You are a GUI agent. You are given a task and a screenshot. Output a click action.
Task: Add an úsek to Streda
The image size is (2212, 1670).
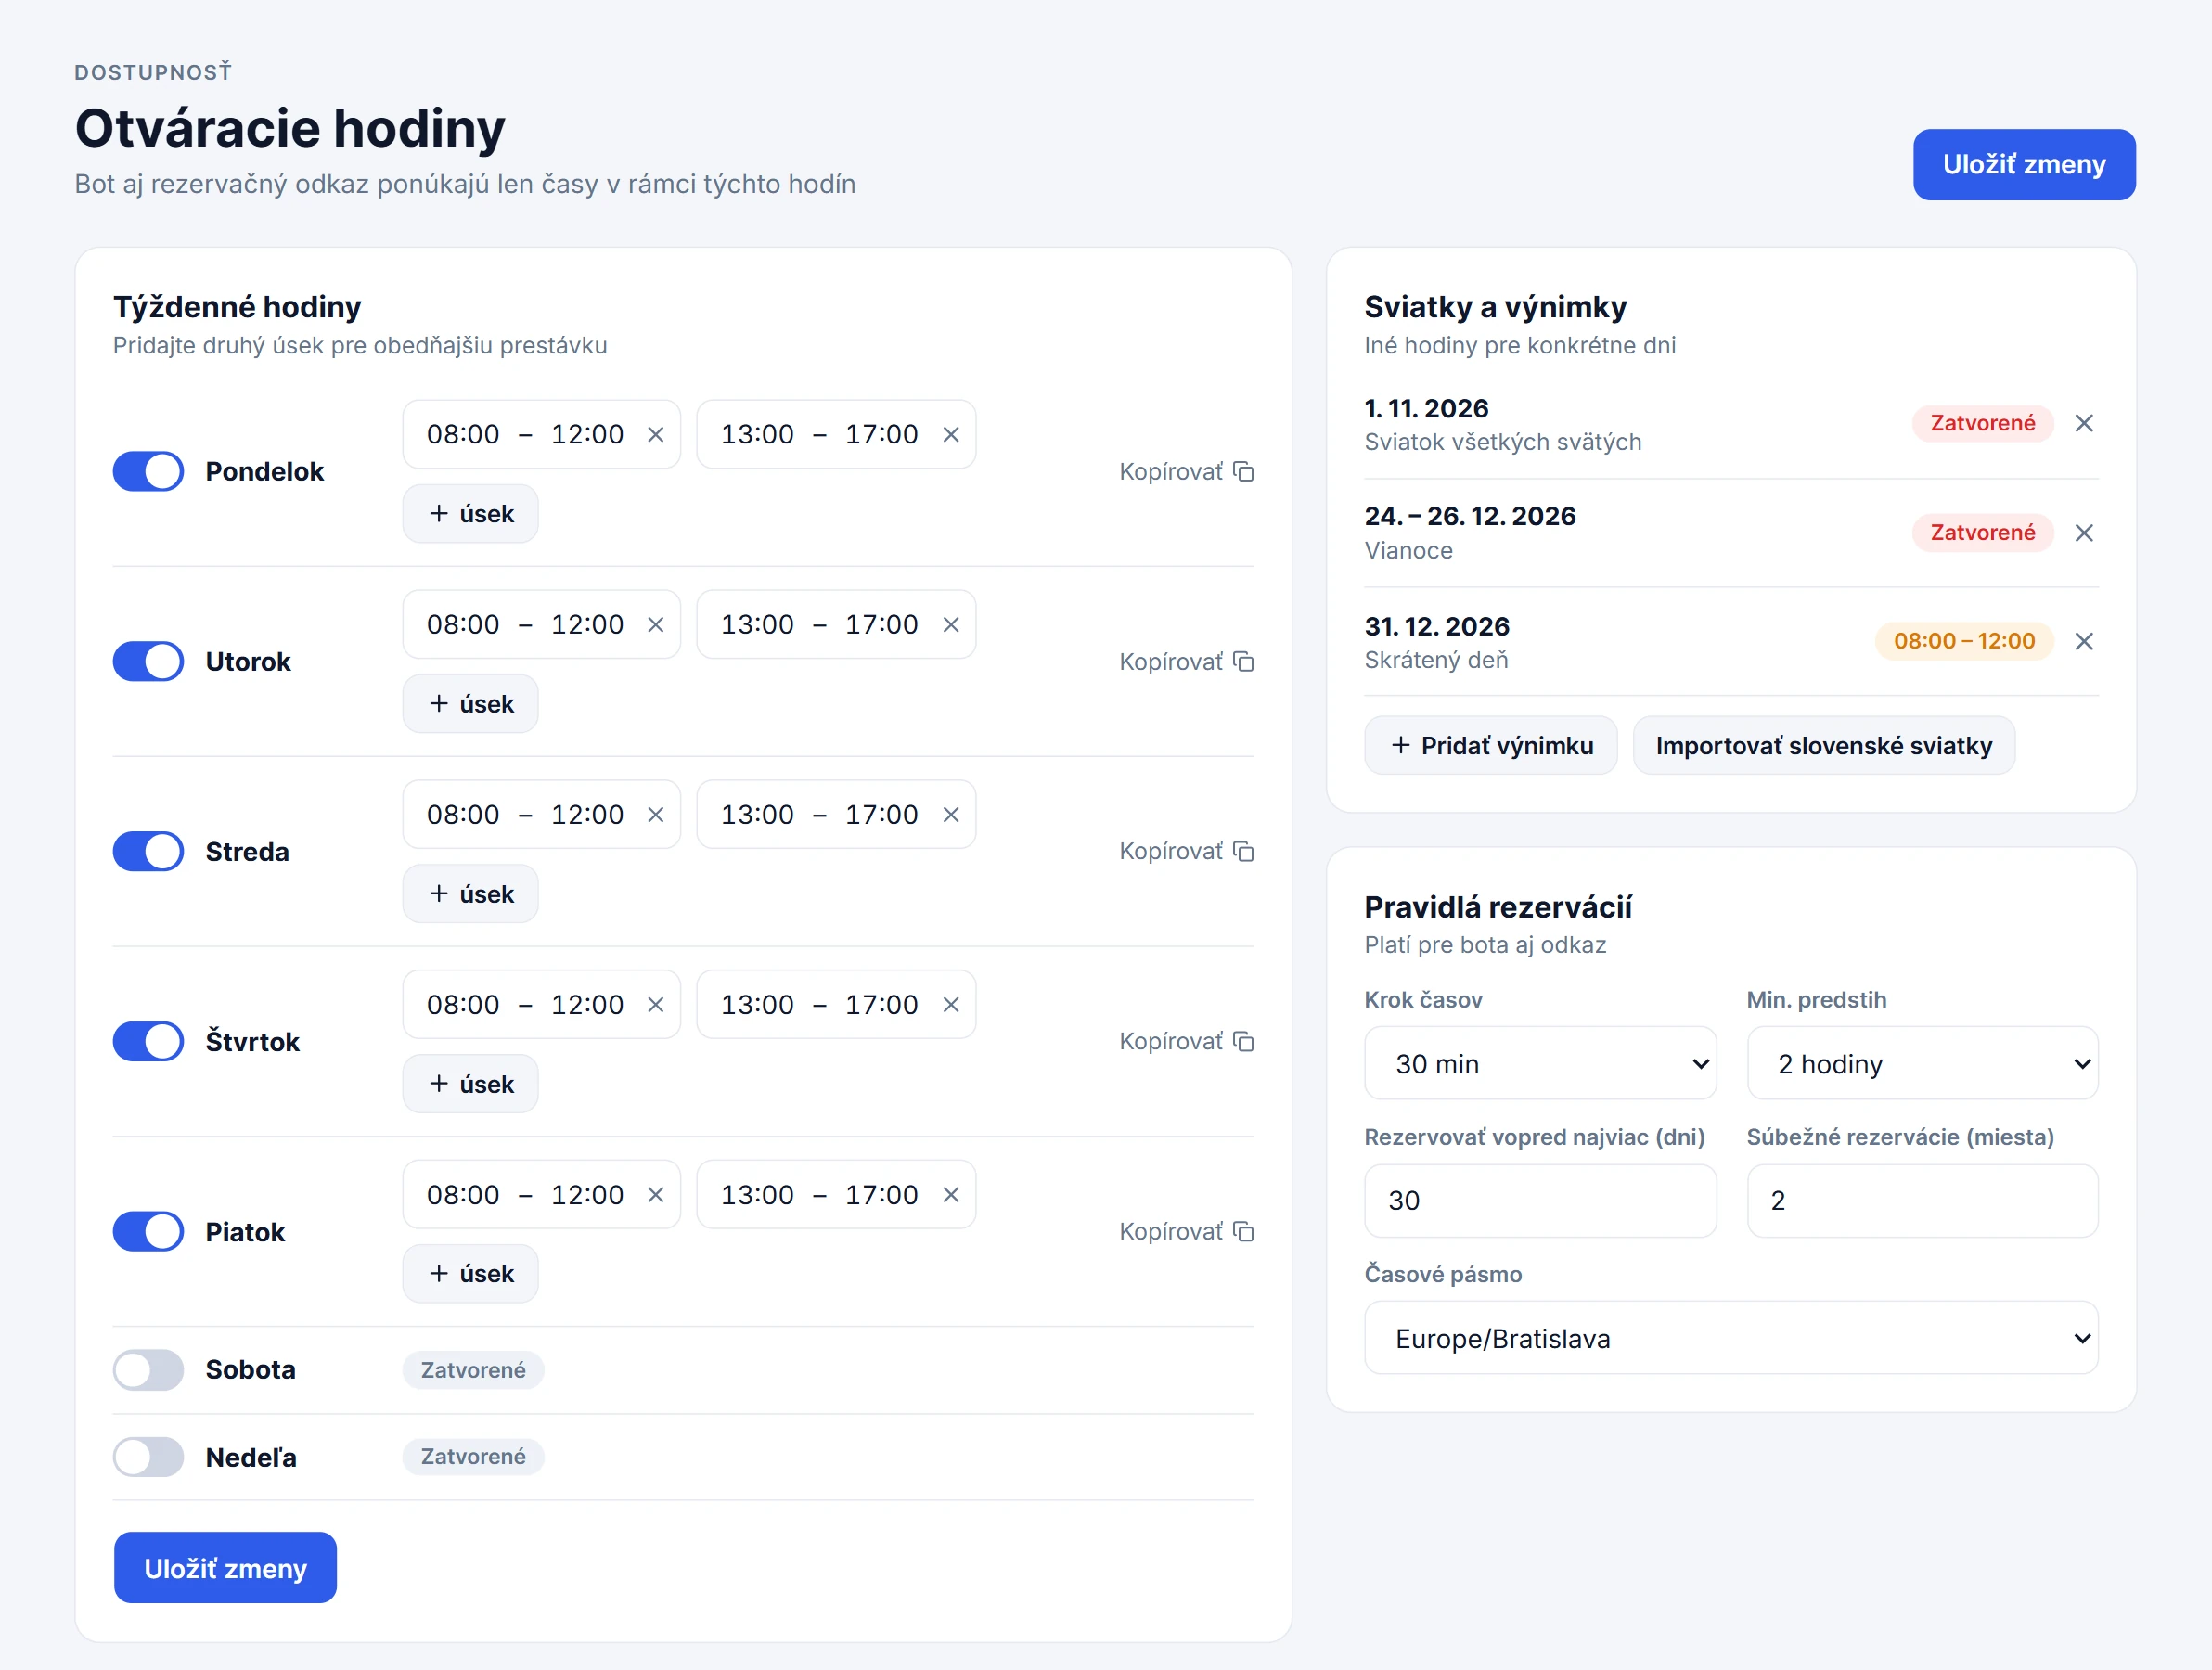(x=470, y=895)
